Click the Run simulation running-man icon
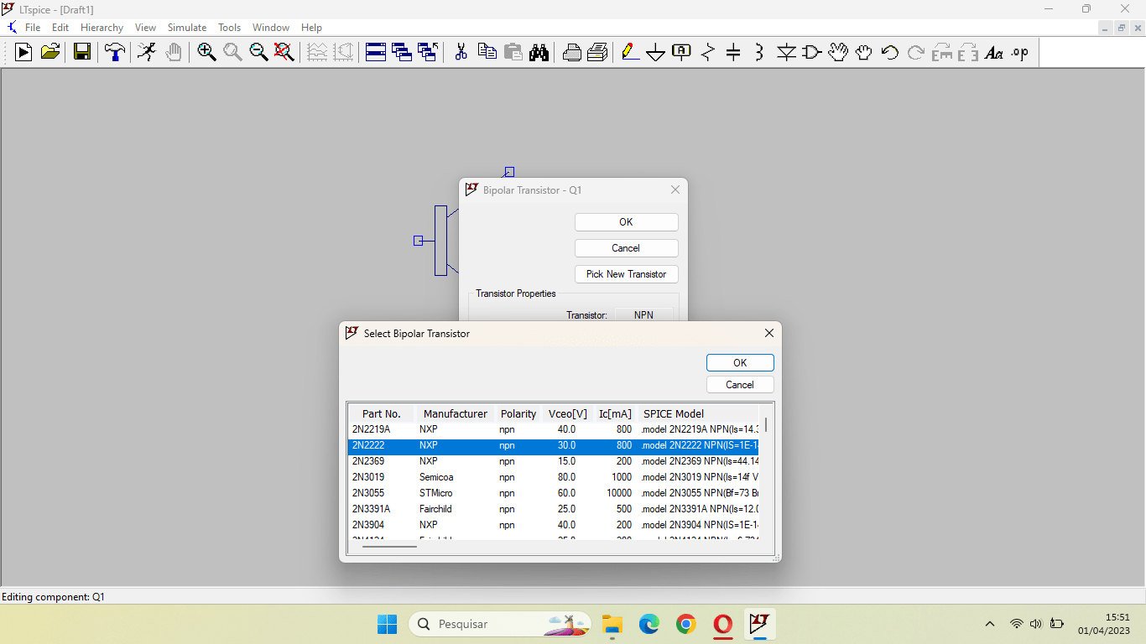 click(x=147, y=53)
